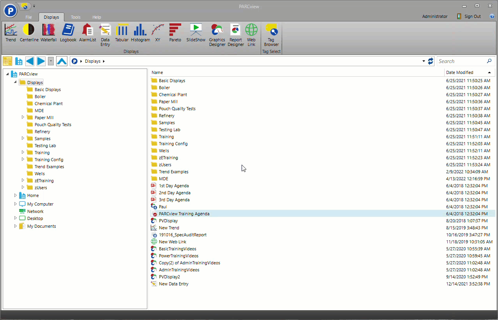Open the AlarmList display
The width and height of the screenshot is (498, 320).
click(x=87, y=33)
